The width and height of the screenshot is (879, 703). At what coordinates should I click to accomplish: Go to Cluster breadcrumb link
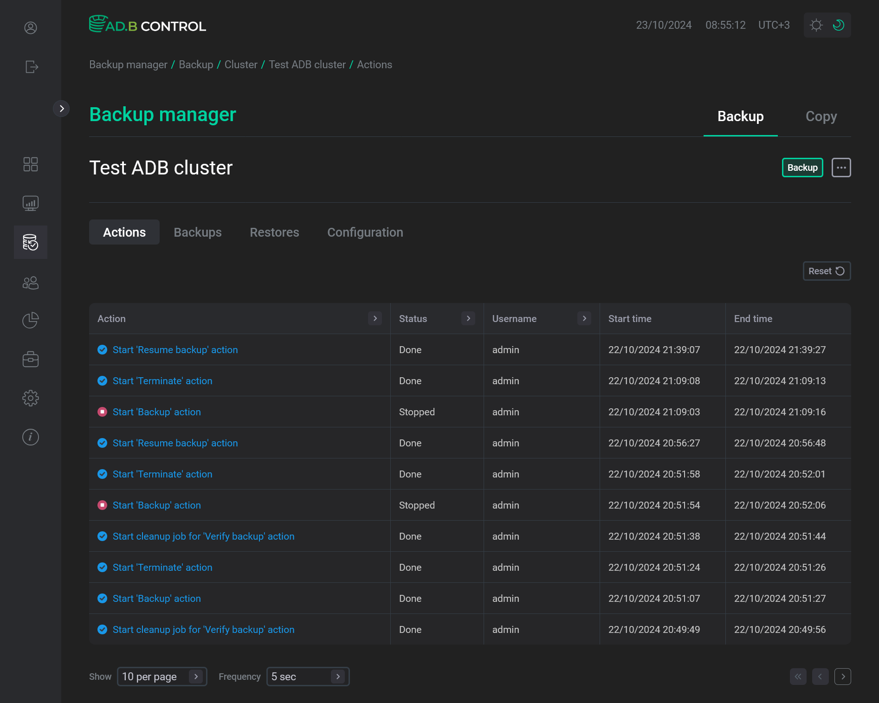click(x=241, y=64)
